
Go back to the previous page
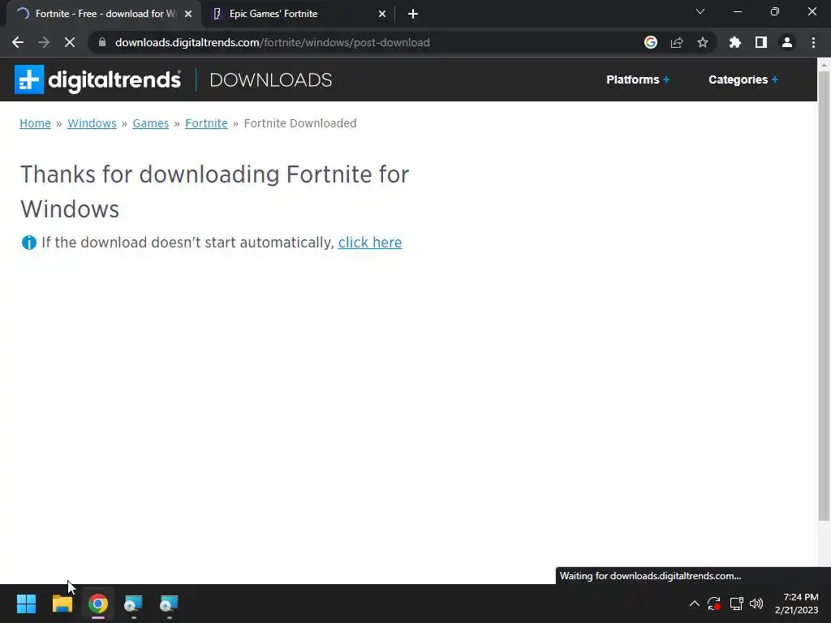click(18, 42)
